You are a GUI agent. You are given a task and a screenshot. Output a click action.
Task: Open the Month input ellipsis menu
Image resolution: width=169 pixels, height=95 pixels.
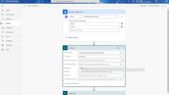[122, 17]
